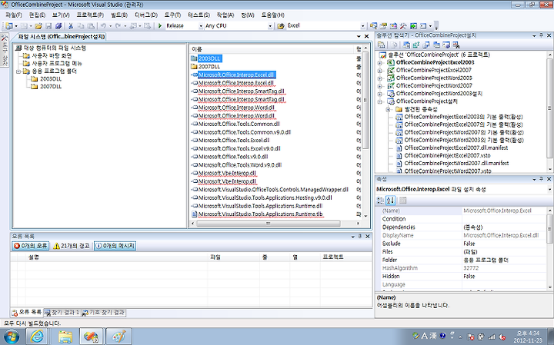Open Launch Conditions Editor from Solution Explorer toolbar
The width and height of the screenshot is (554, 345).
(x=456, y=45)
